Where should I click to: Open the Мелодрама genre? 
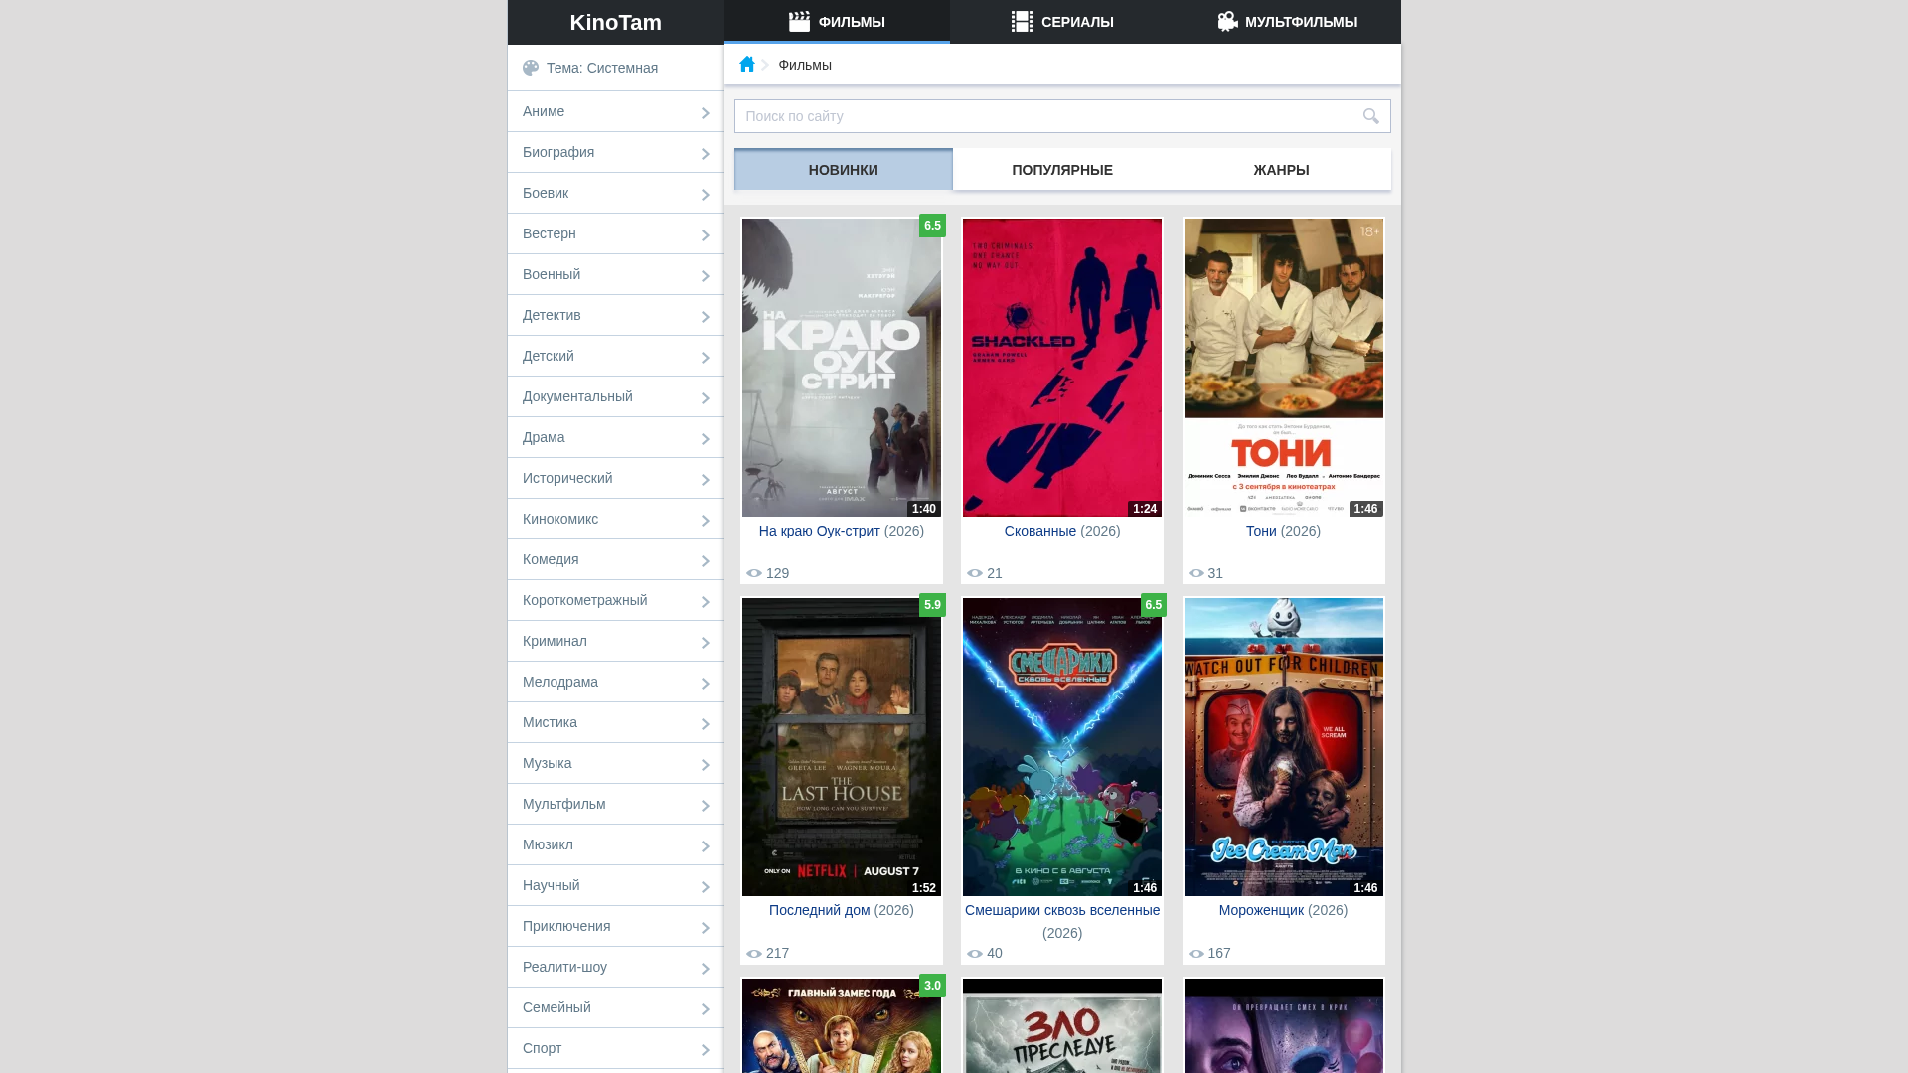615,682
